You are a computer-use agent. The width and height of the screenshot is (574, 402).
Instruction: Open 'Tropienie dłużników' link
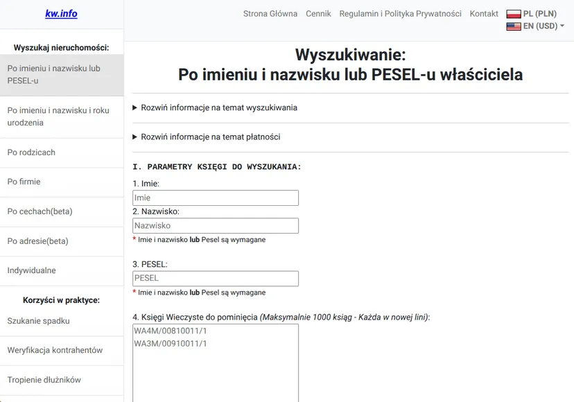(62, 380)
